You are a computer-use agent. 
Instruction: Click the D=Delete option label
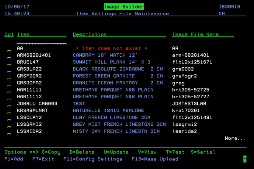click(x=82, y=152)
